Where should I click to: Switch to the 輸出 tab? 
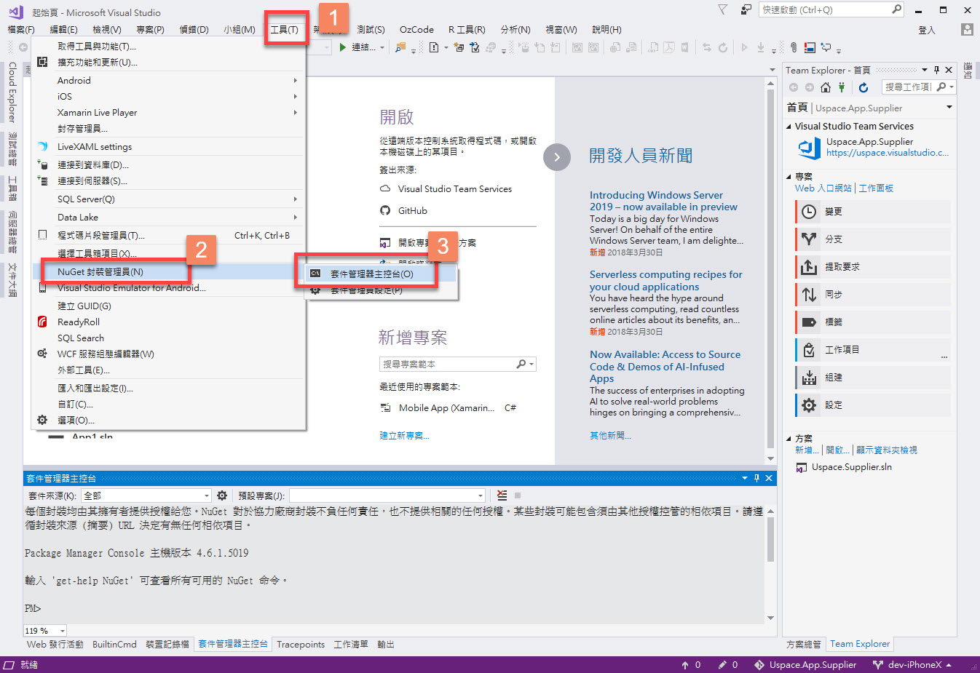[x=386, y=645]
